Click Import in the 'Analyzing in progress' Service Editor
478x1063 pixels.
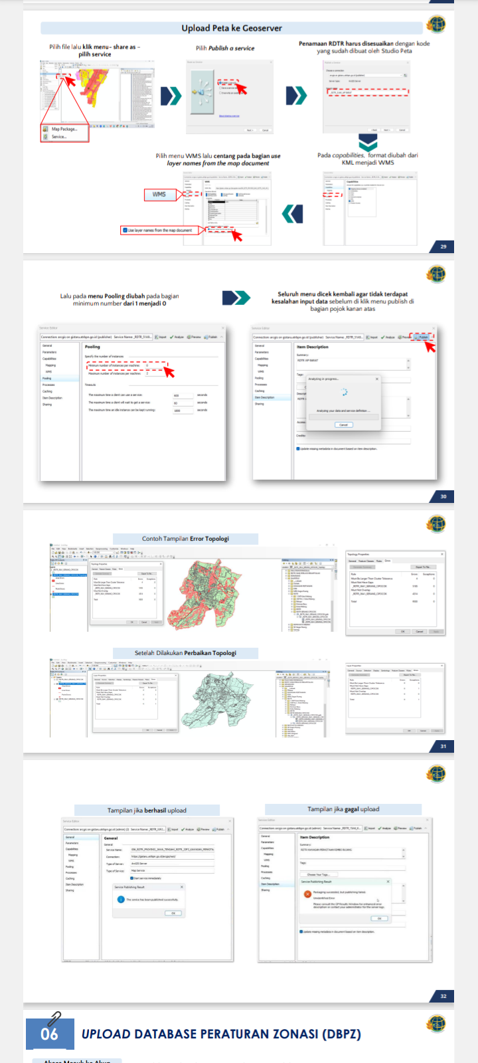pos(373,337)
